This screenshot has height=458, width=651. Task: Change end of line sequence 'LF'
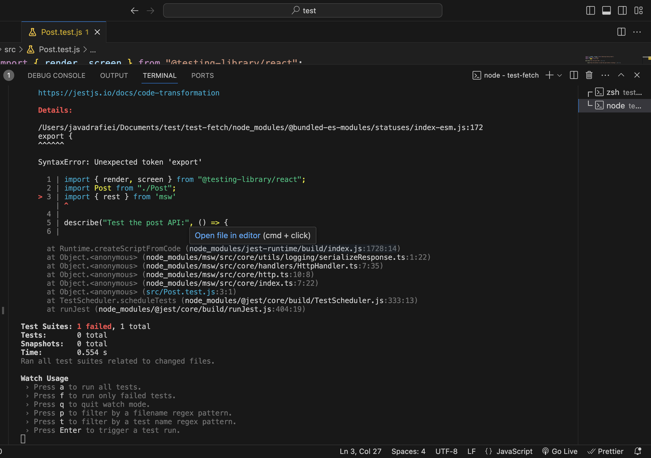472,451
